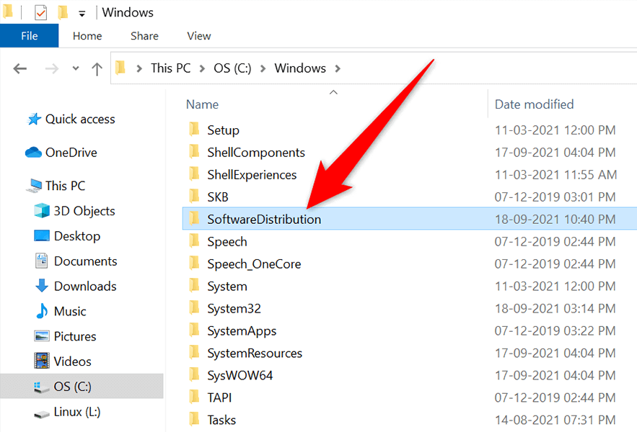This screenshot has height=432, width=637.
Task: Select the System32 folder name
Action: (x=234, y=309)
